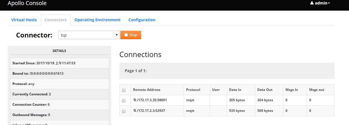Go to the Configuration tab
This screenshot has height=125, width=349.
coord(142,20)
